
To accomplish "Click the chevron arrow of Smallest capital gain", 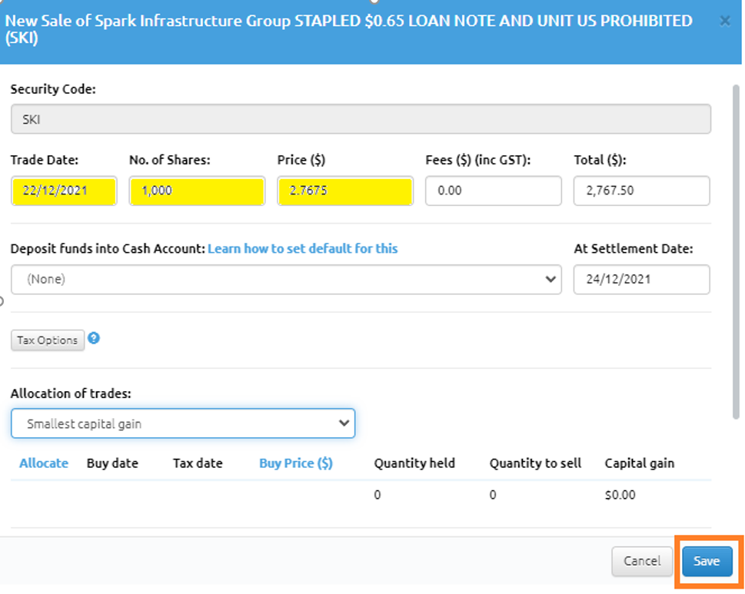I will 344,423.
